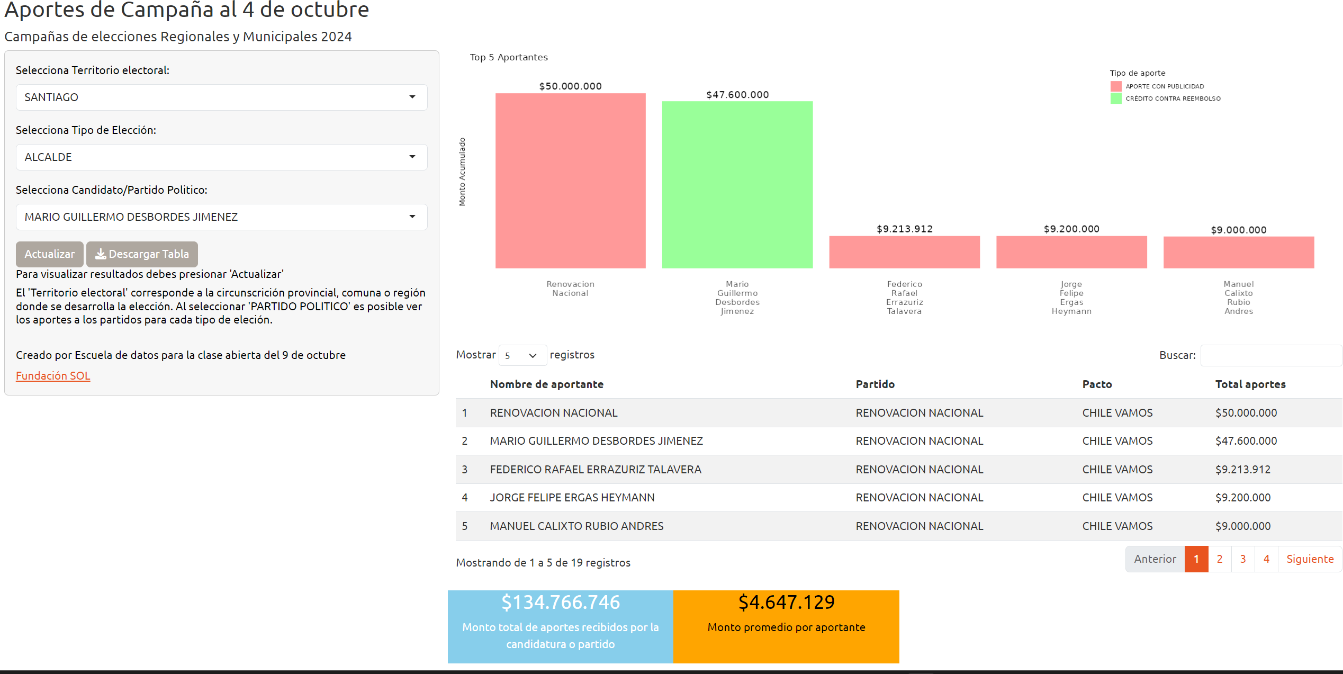Image resolution: width=1343 pixels, height=674 pixels.
Task: Click the green Mario Guillermo Desbordes bar
Action: [737, 185]
